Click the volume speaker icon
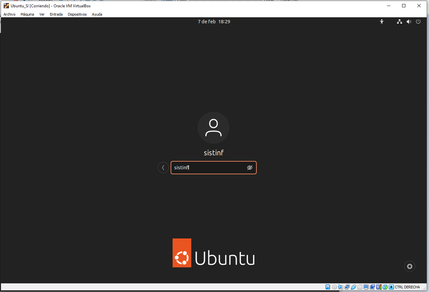Screen dimensions: 429x292 [409, 22]
